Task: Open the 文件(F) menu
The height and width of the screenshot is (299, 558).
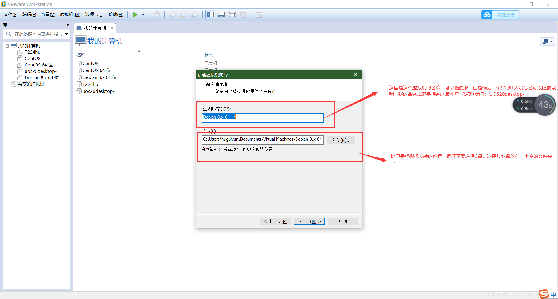Action: point(11,15)
